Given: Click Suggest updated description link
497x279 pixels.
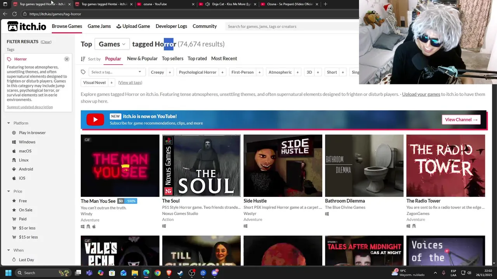Looking at the screenshot, I should 30,107.
